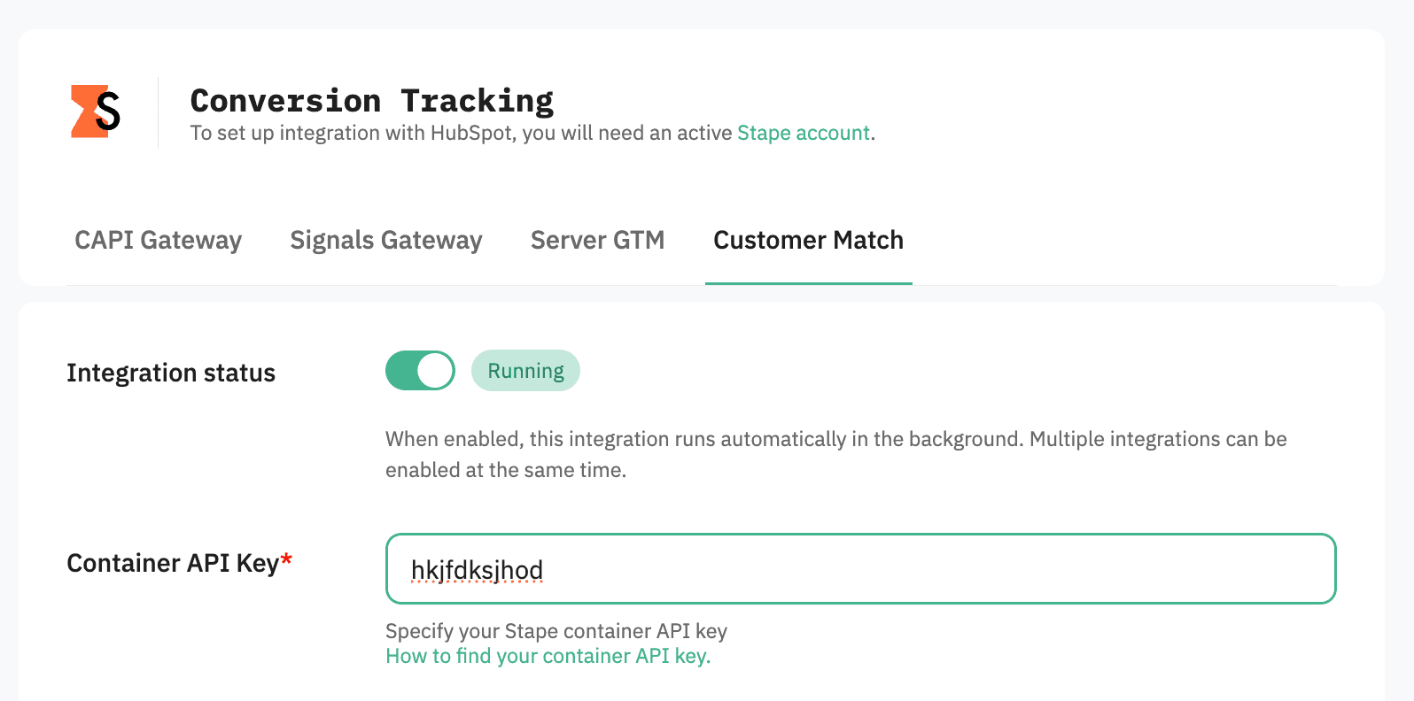Click the hkjfdksjhod text in the field
This screenshot has height=701, width=1414.
coord(477,570)
